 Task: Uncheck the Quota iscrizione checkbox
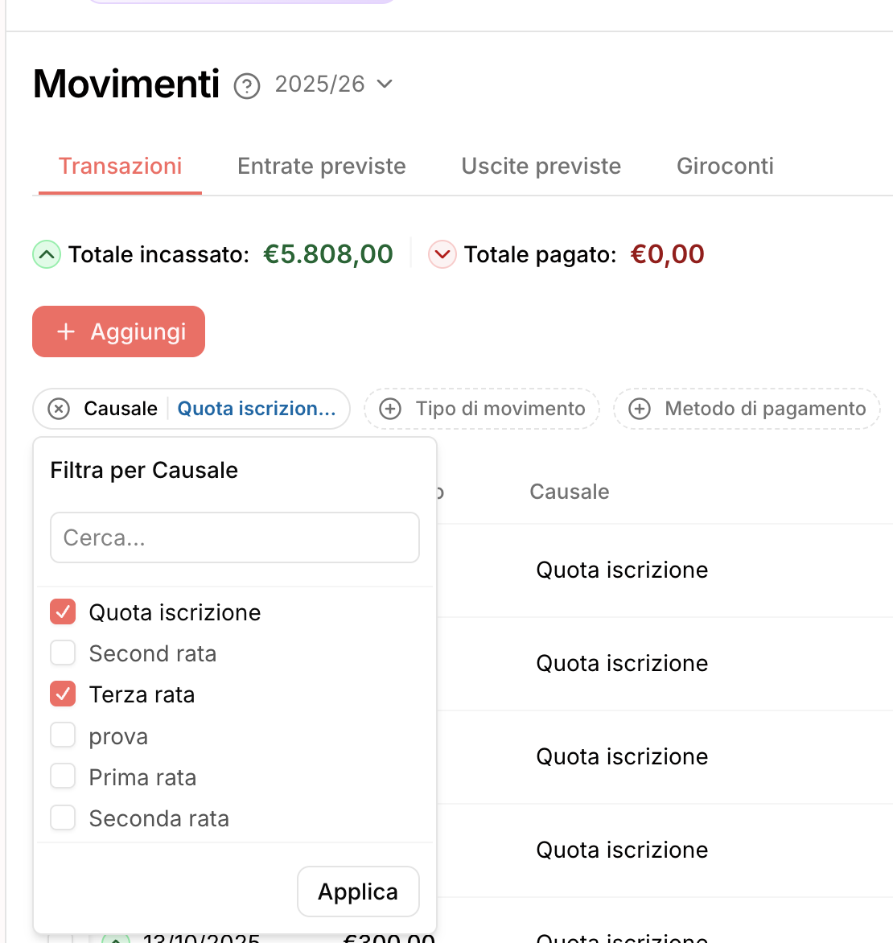pyautogui.click(x=63, y=612)
